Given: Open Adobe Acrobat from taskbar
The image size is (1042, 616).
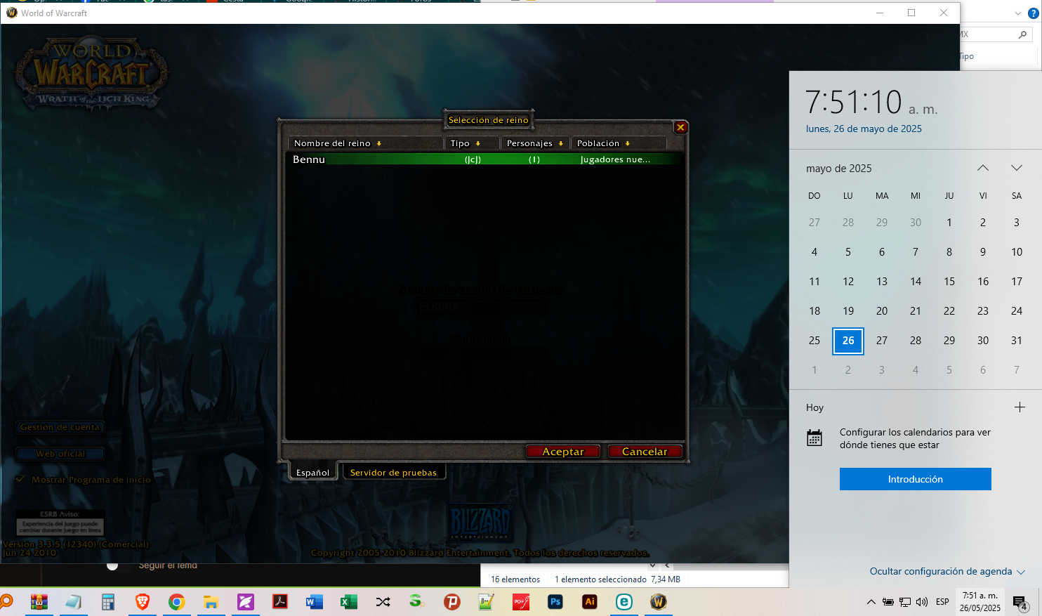Looking at the screenshot, I should (x=279, y=602).
